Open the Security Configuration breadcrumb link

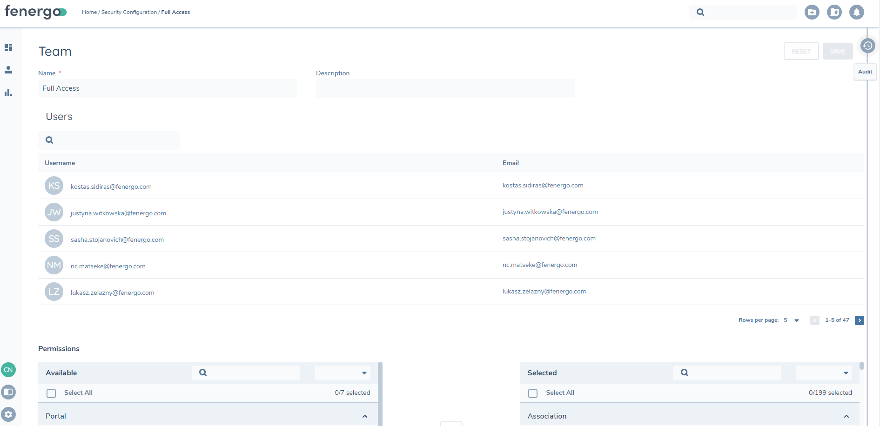pos(128,12)
